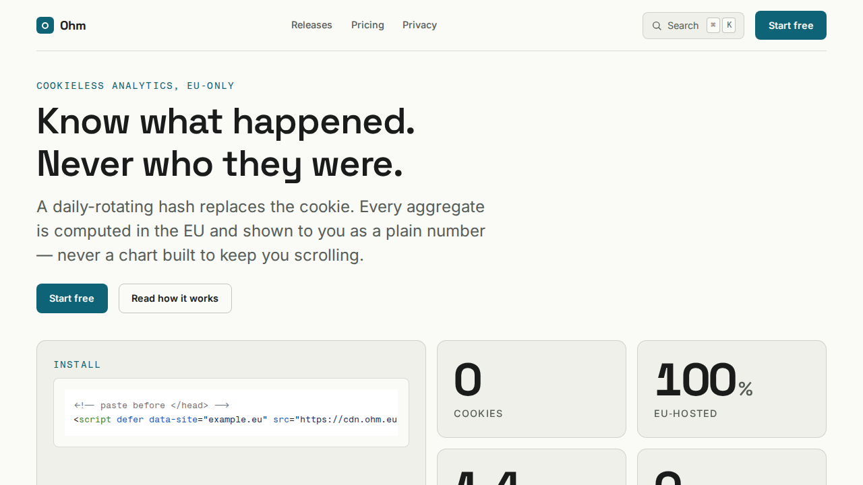
Task: Click the Search box in header
Action: (693, 26)
